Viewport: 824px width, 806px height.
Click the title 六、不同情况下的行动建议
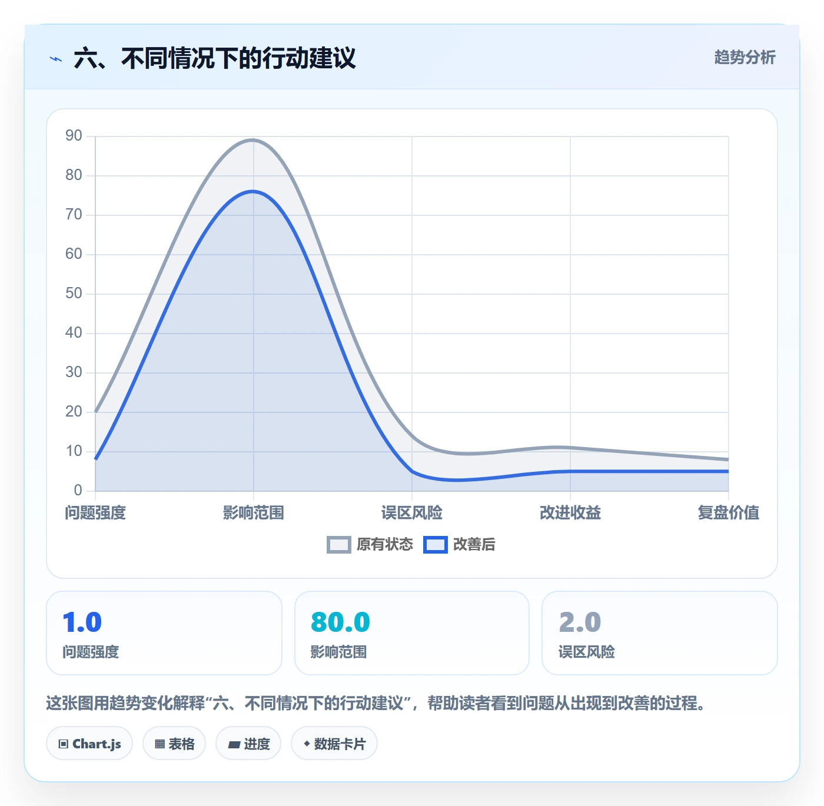click(x=215, y=58)
